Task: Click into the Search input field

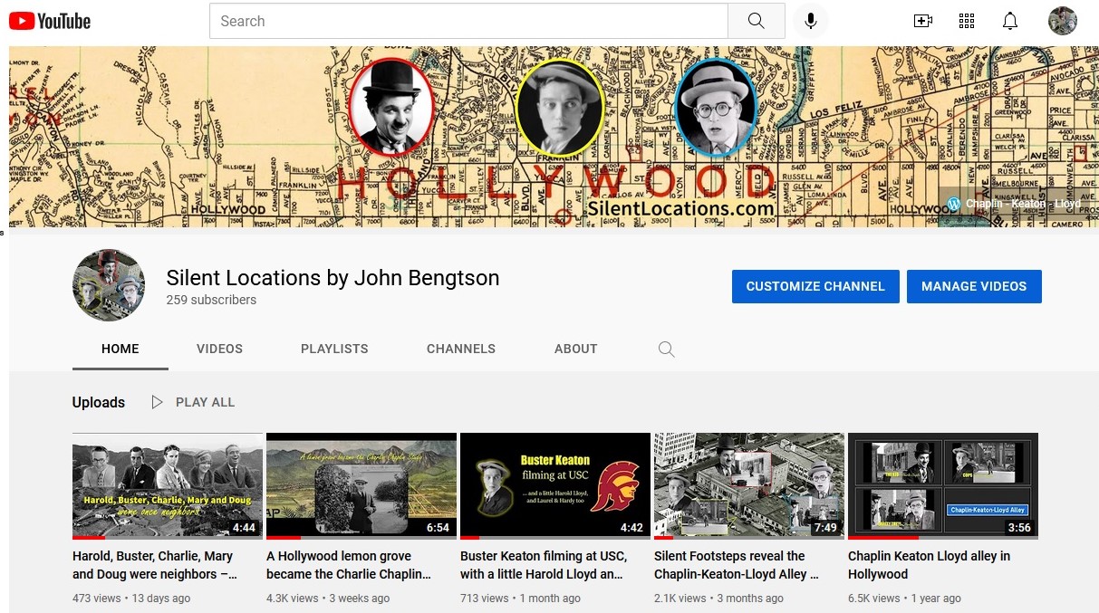Action: [468, 21]
